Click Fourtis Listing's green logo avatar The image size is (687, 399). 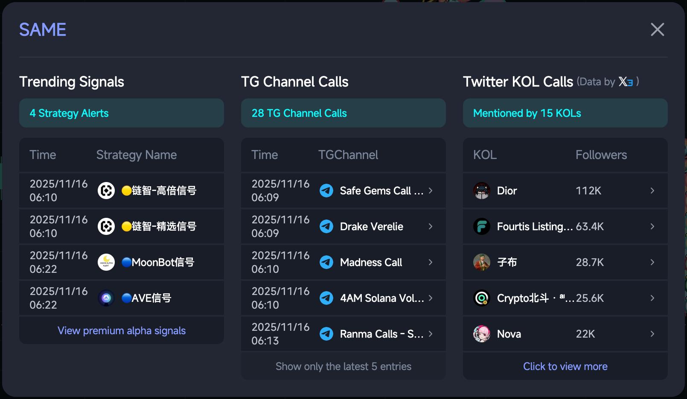(x=482, y=226)
